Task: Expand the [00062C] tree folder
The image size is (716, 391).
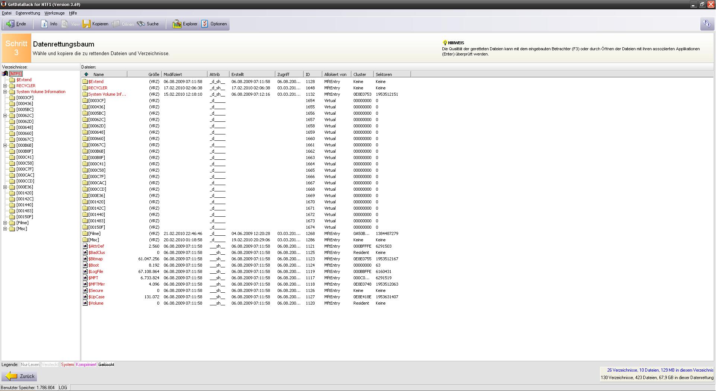Action: tap(5, 115)
